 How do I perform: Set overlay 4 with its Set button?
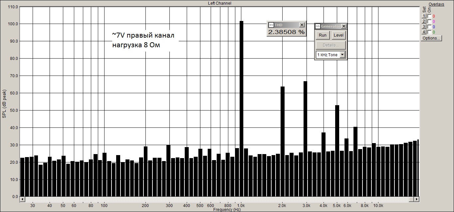[424, 32]
